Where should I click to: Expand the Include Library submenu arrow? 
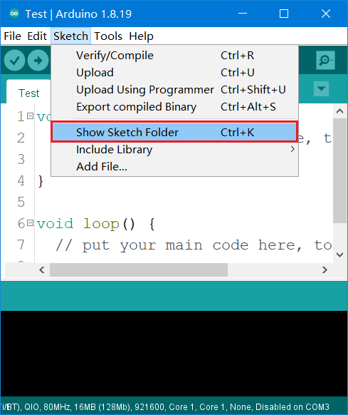[292, 149]
